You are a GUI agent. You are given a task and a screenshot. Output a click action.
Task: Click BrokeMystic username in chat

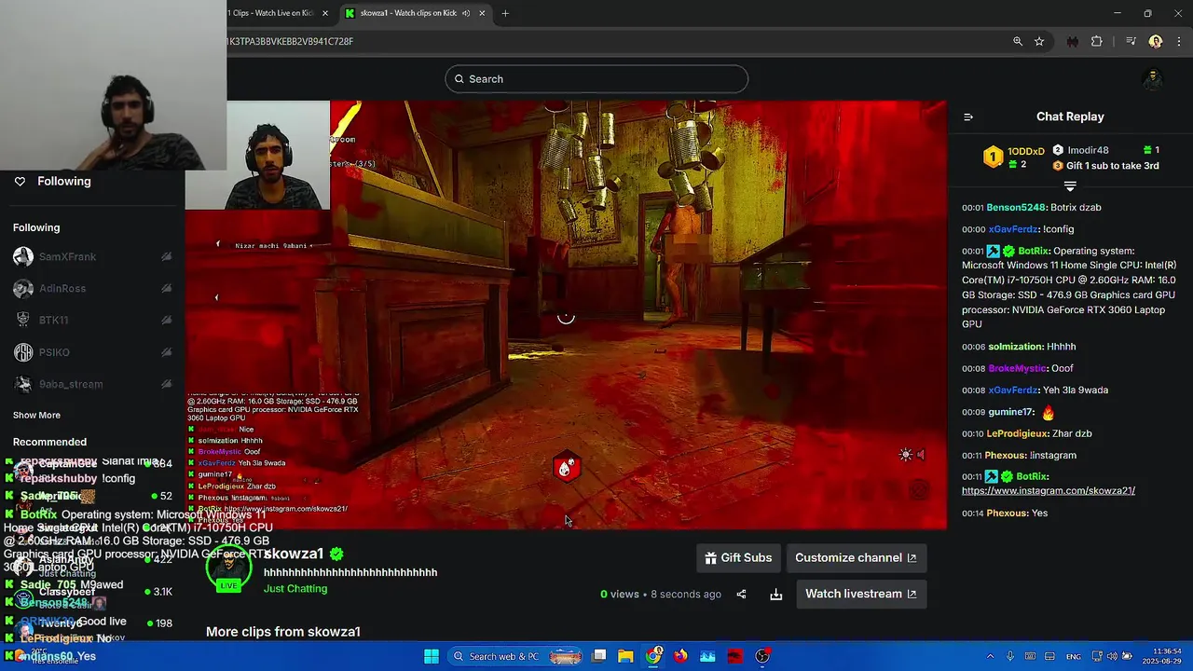[1018, 368]
